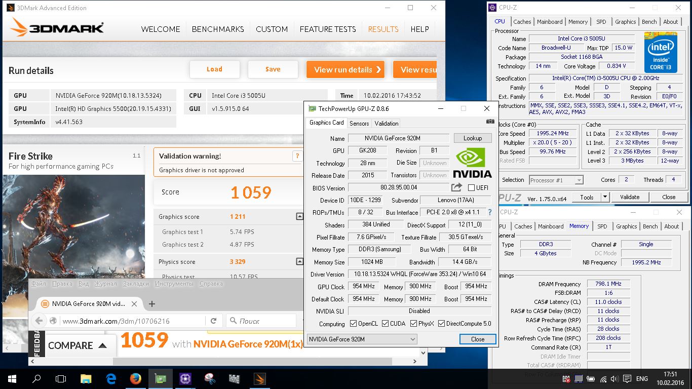Image resolution: width=692 pixels, height=389 pixels.
Task: Open the Action Center notification icon
Action: (x=627, y=379)
